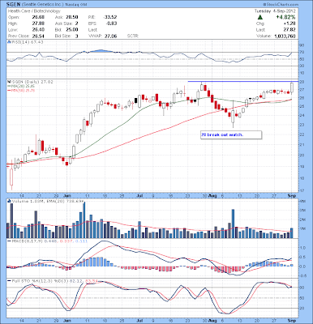This screenshot has height=324, width=313.
Task: Click the +4.82% percent change value
Action: (x=285, y=17)
